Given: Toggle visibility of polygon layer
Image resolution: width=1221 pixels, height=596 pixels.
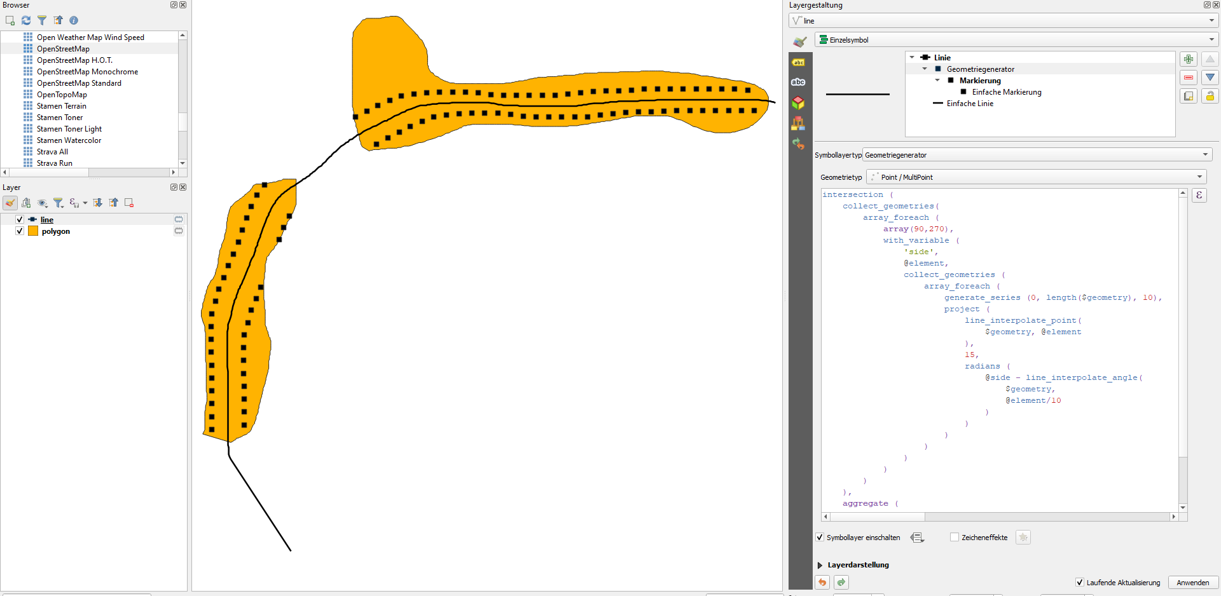Looking at the screenshot, I should tap(20, 231).
